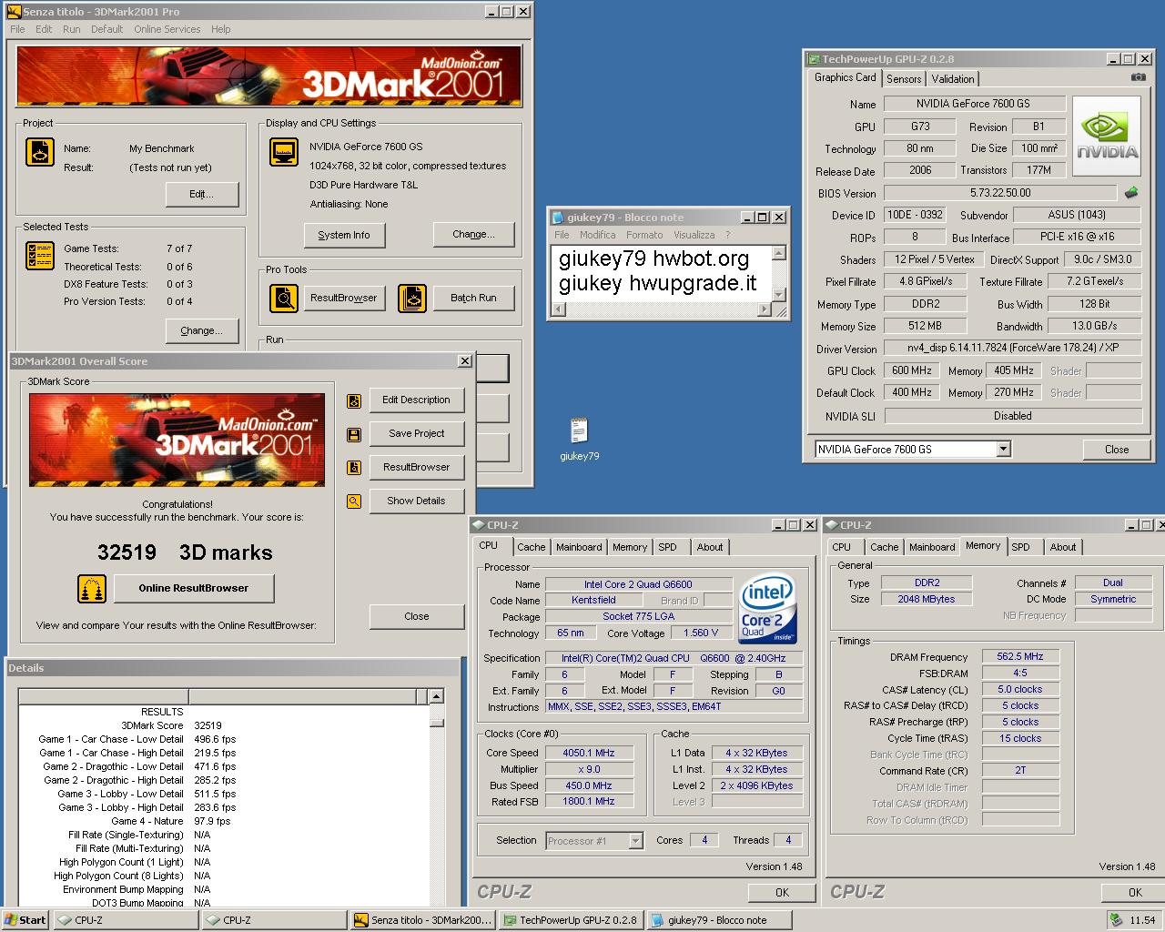
Task: Click the DRAM Frequency 562.5 MHz field
Action: 1020,656
